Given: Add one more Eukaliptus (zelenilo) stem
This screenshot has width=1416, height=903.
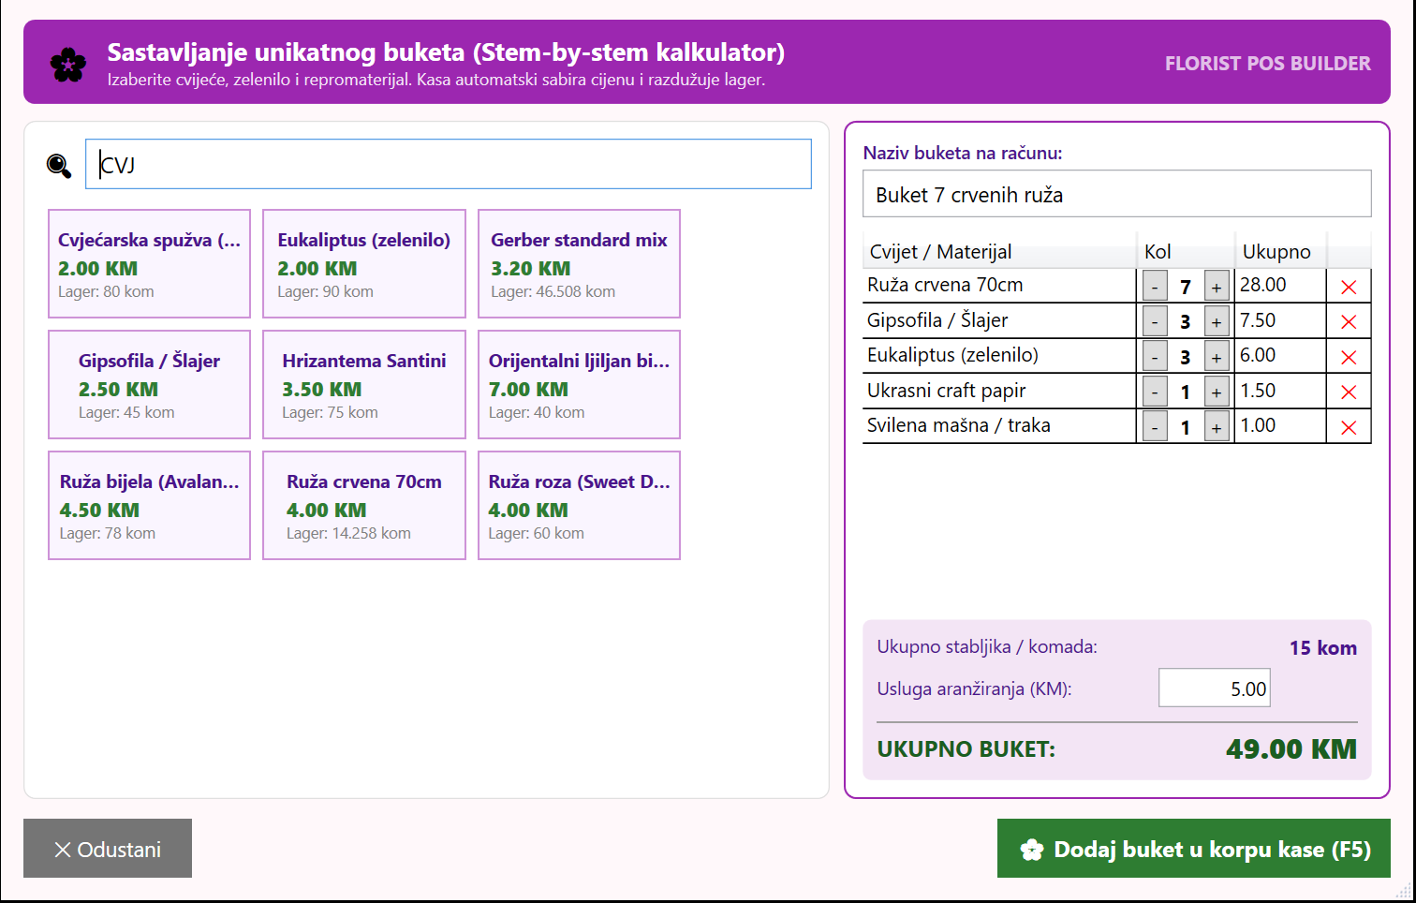Looking at the screenshot, I should click(x=1217, y=357).
